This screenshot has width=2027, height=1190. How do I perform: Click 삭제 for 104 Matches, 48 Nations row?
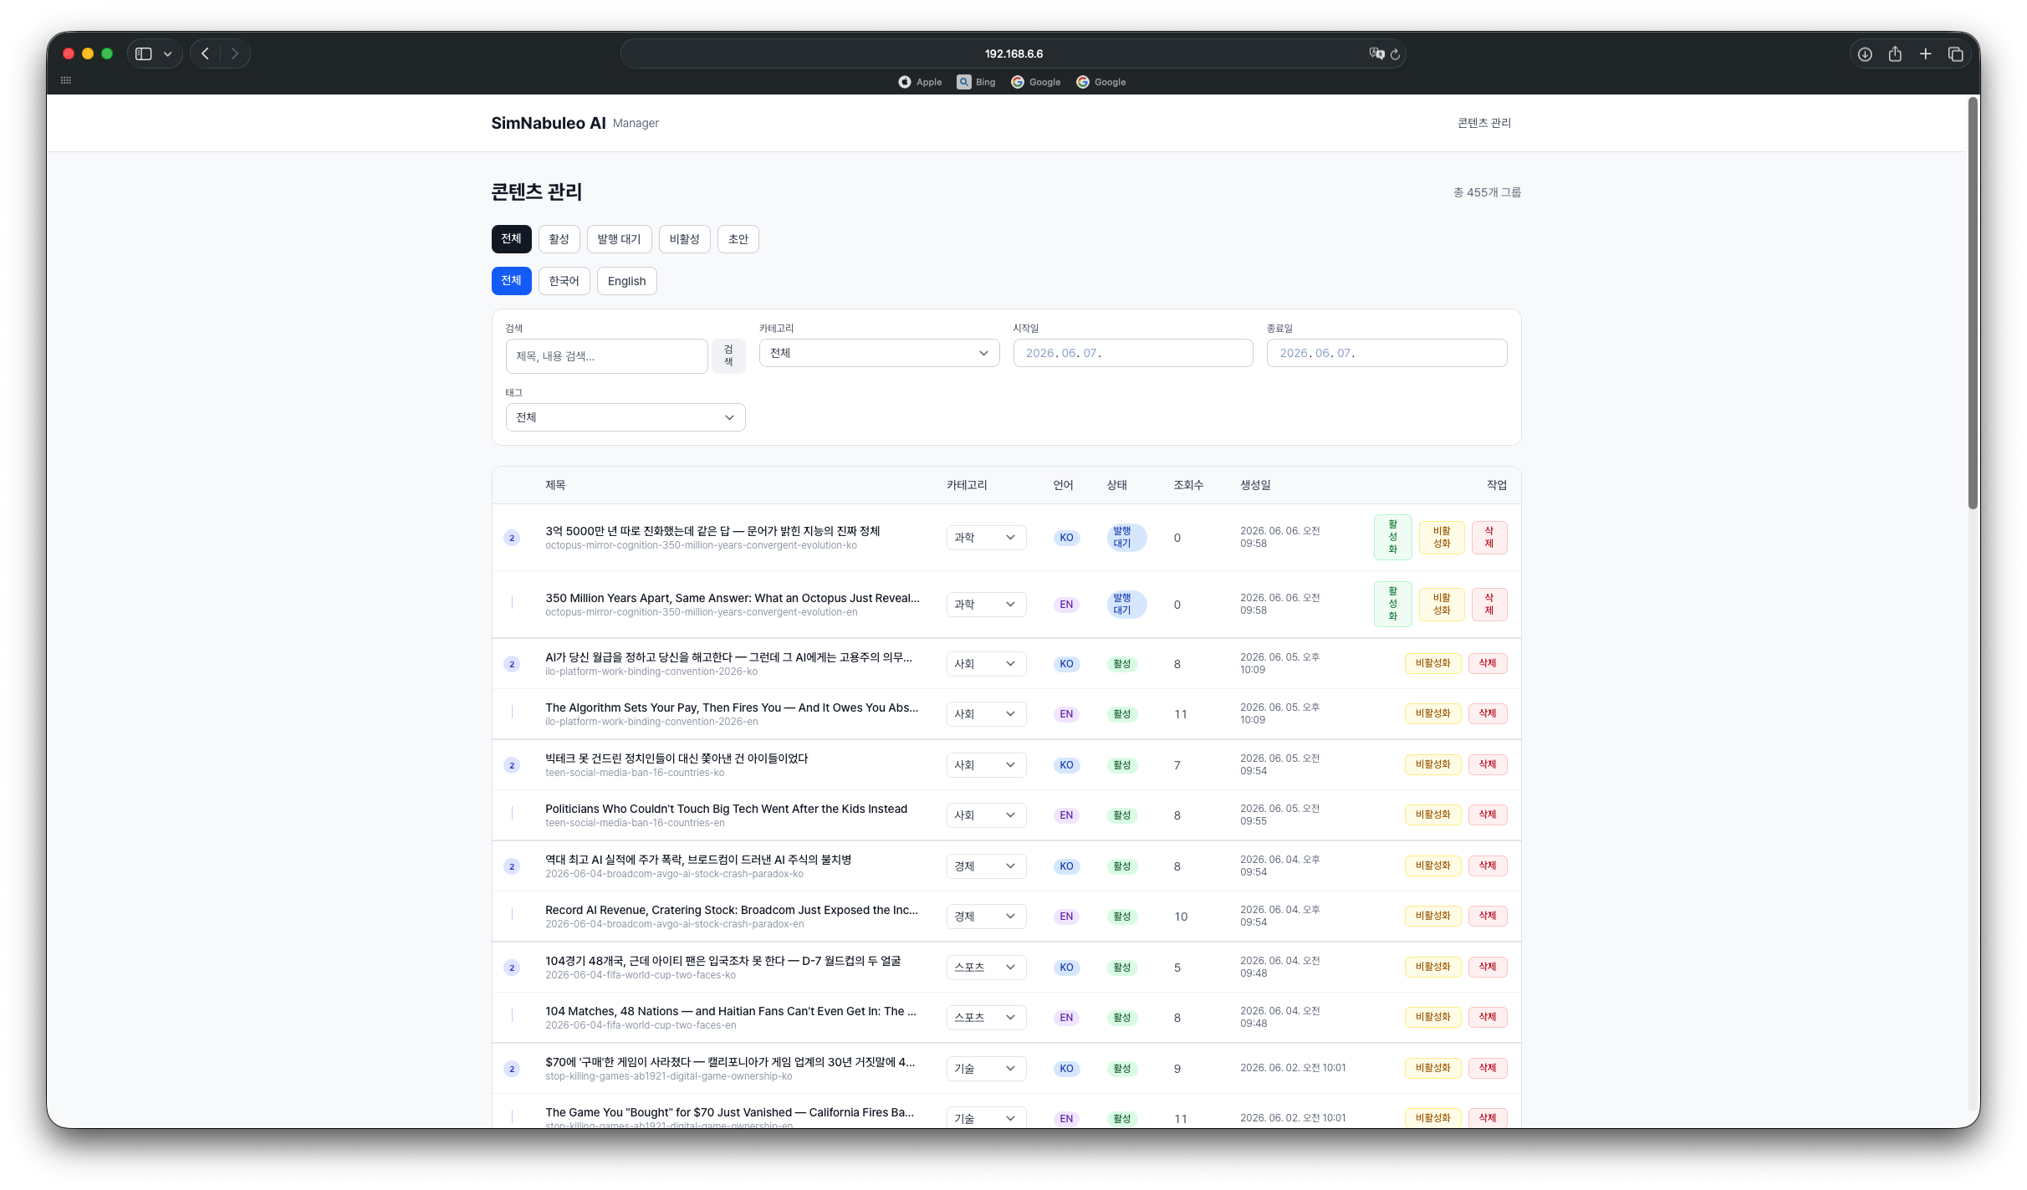click(x=1488, y=1017)
